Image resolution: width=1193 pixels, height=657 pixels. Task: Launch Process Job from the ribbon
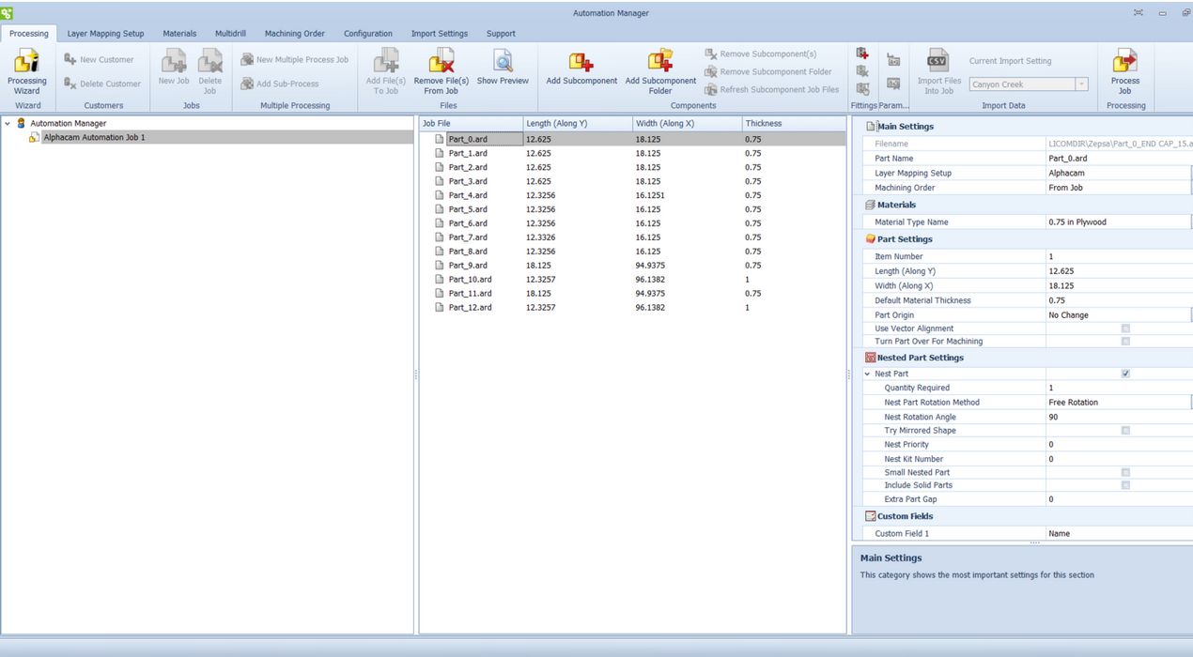1124,70
